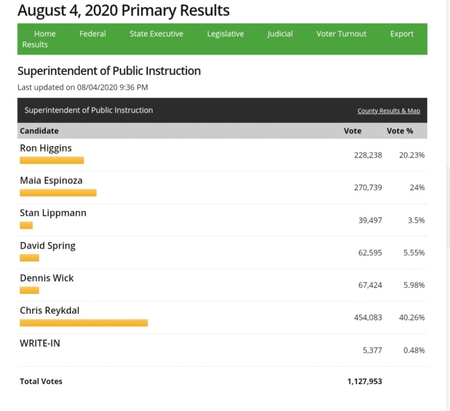Click the Vote % column header
Viewport: 450px width, 411px height.
[399, 131]
